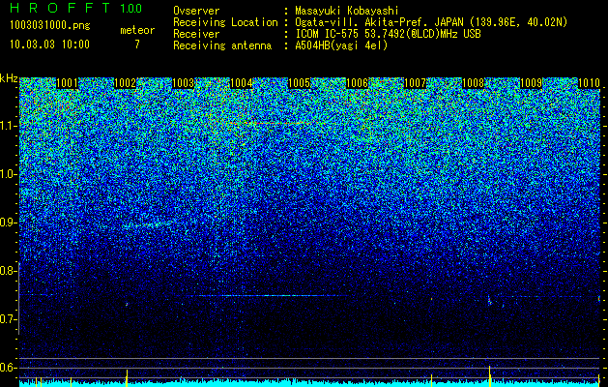Click the tall yellow spike below 1008

pyautogui.click(x=490, y=375)
